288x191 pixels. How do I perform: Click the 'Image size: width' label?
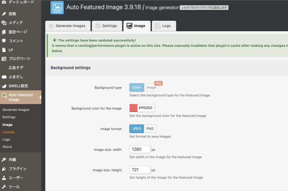[x=108, y=150]
